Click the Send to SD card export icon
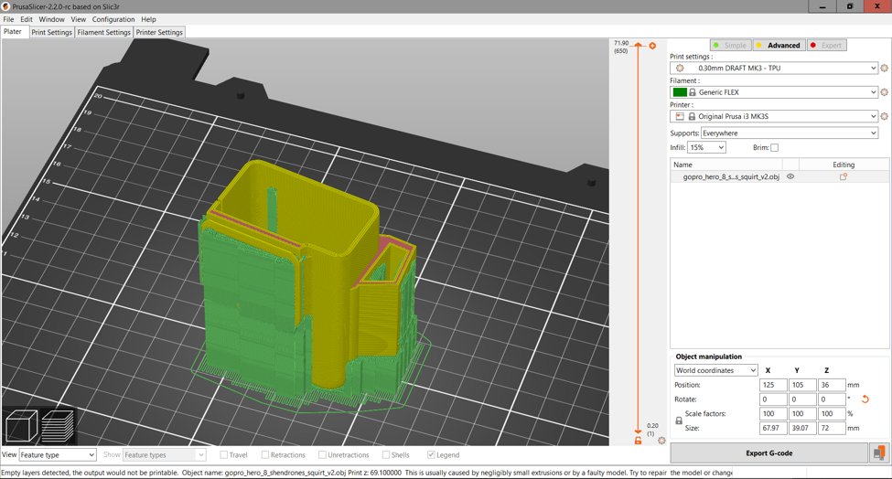 point(879,452)
